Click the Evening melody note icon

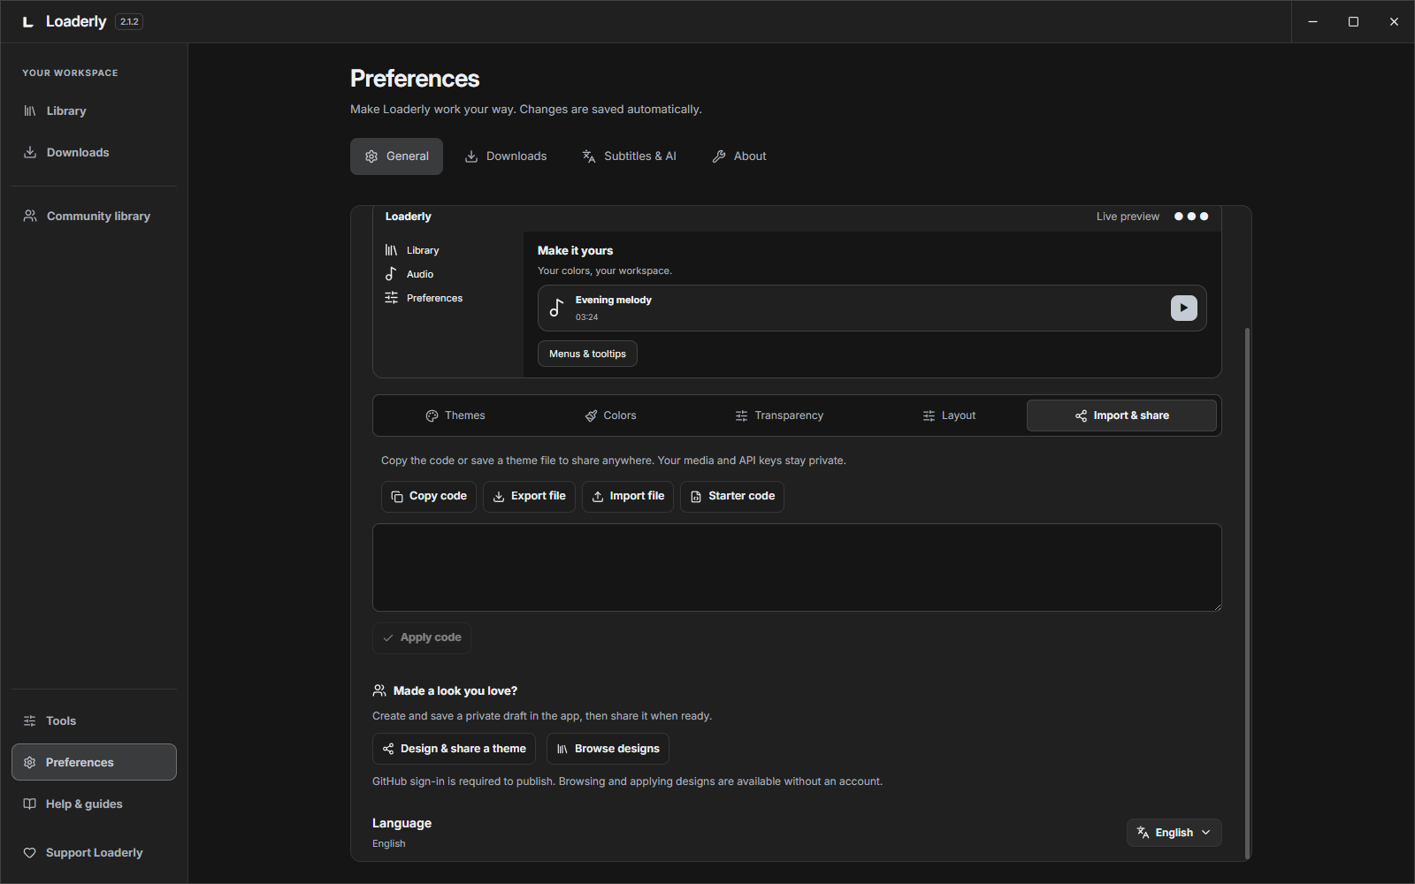click(x=556, y=308)
